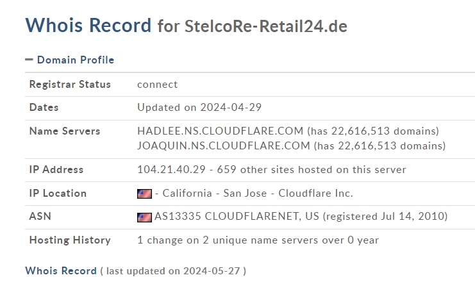Select the connect status value
This screenshot has width=475, height=282.
tap(157, 85)
